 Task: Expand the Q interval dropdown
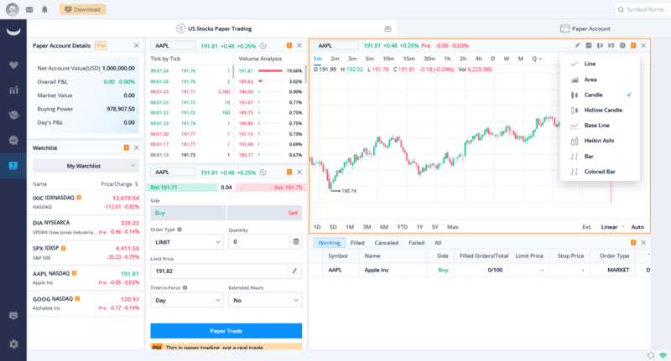pyautogui.click(x=537, y=59)
